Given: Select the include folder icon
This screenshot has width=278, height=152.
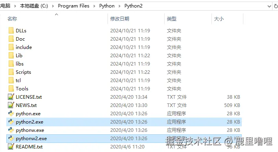Looking at the screenshot, I should [11, 47].
